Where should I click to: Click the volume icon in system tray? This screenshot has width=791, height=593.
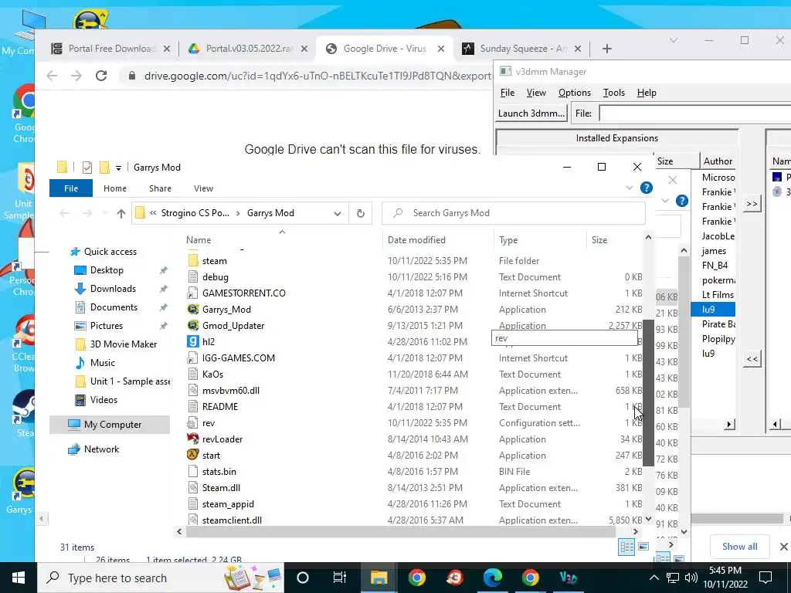pyautogui.click(x=691, y=578)
